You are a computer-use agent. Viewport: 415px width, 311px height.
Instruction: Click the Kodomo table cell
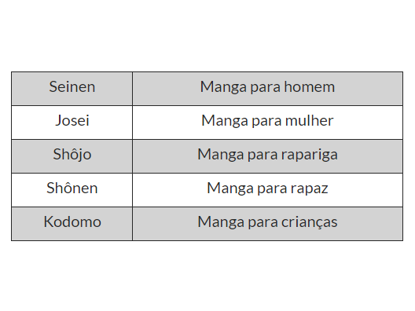[72, 224]
